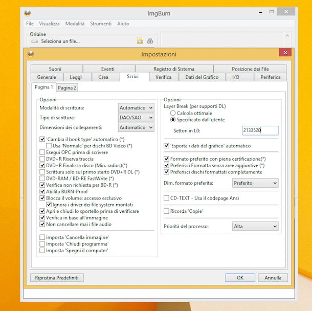The image size is (312, 311).
Task: Click the Annulla button
Action: 273,278
